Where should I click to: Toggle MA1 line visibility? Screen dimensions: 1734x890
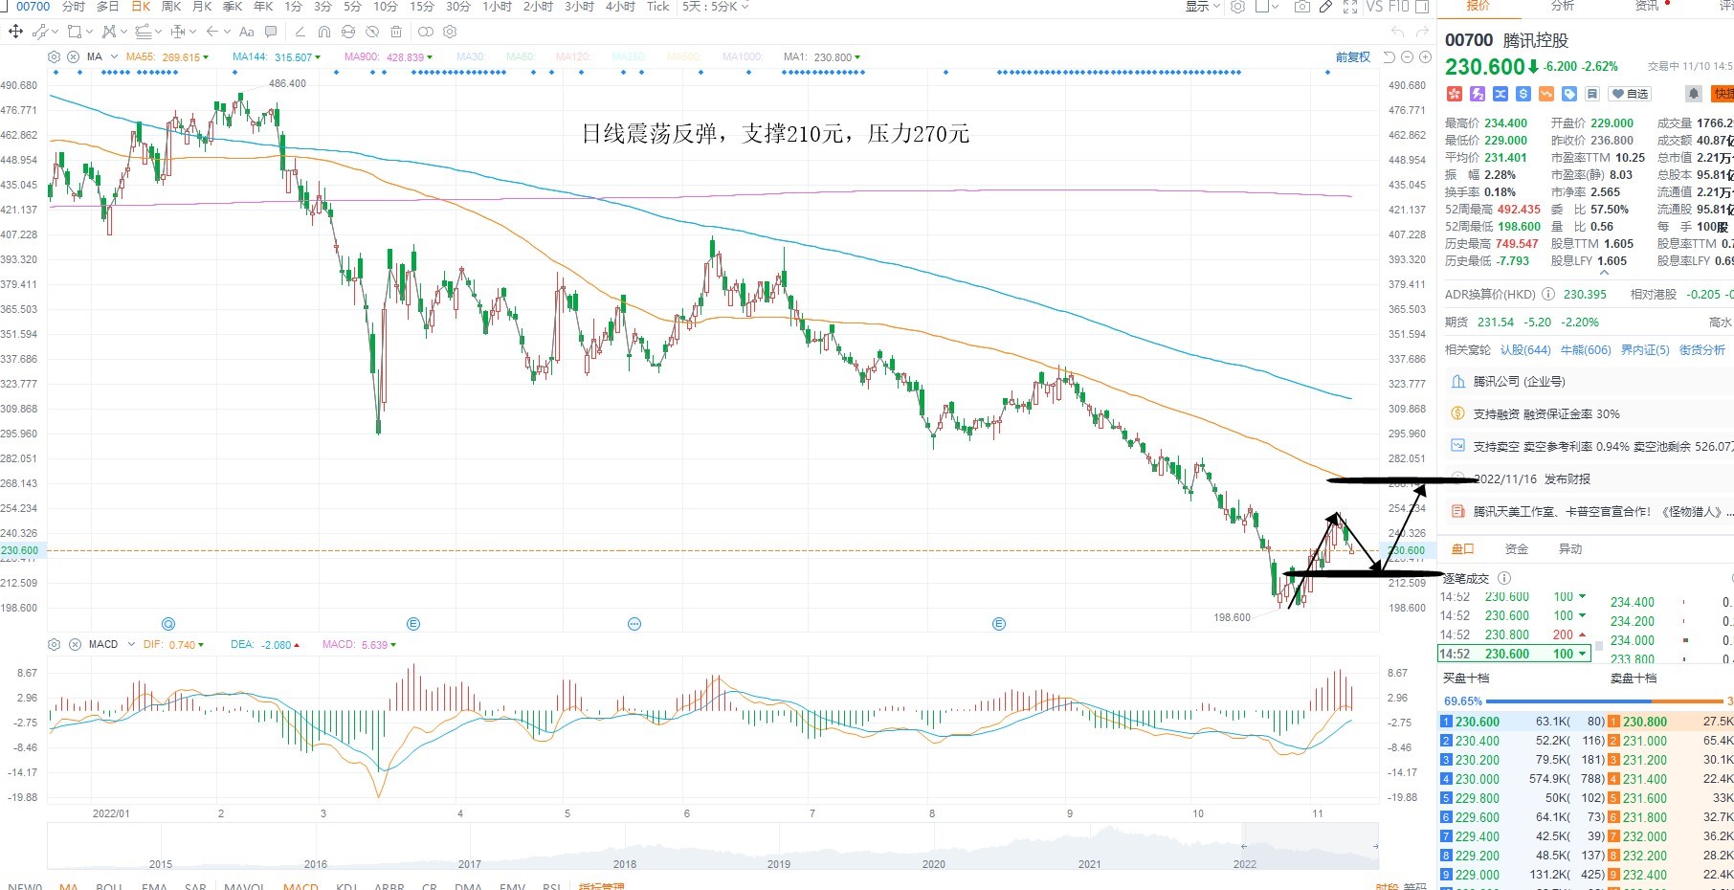point(821,57)
